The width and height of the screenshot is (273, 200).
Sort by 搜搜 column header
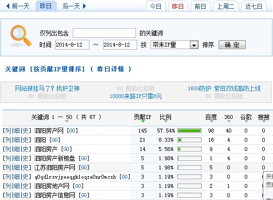(264, 117)
